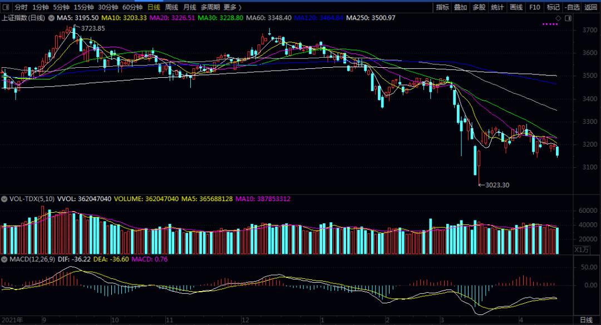Switch to 5分钟 period

click(61, 7)
